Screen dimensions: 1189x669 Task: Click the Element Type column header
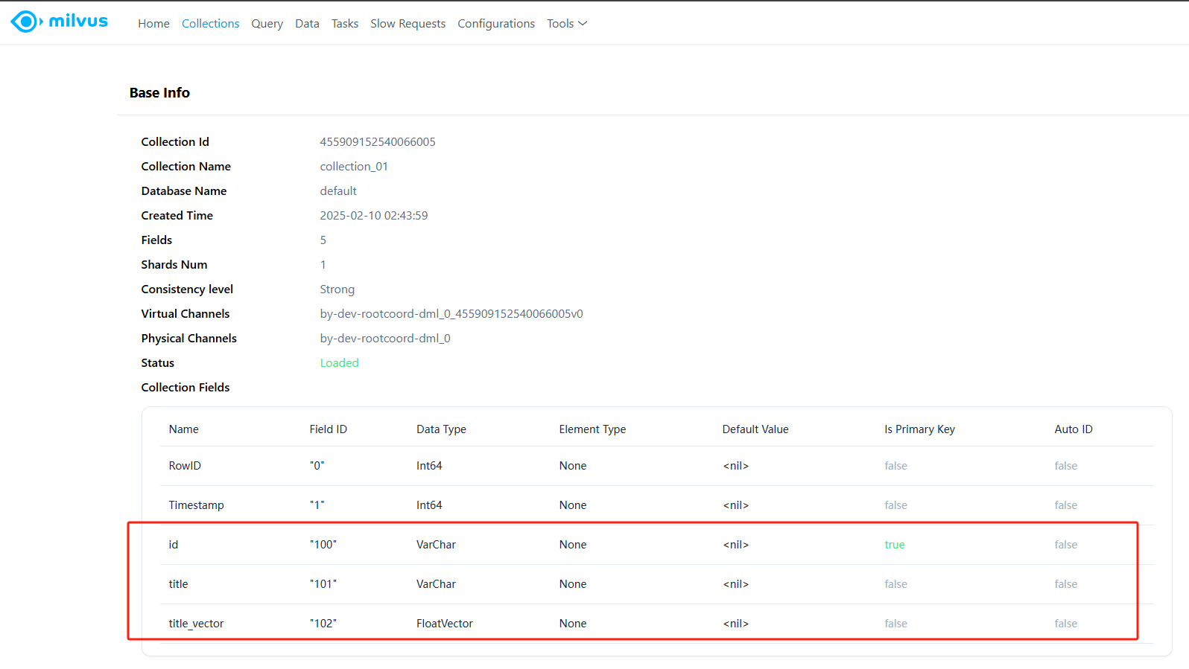coord(592,429)
